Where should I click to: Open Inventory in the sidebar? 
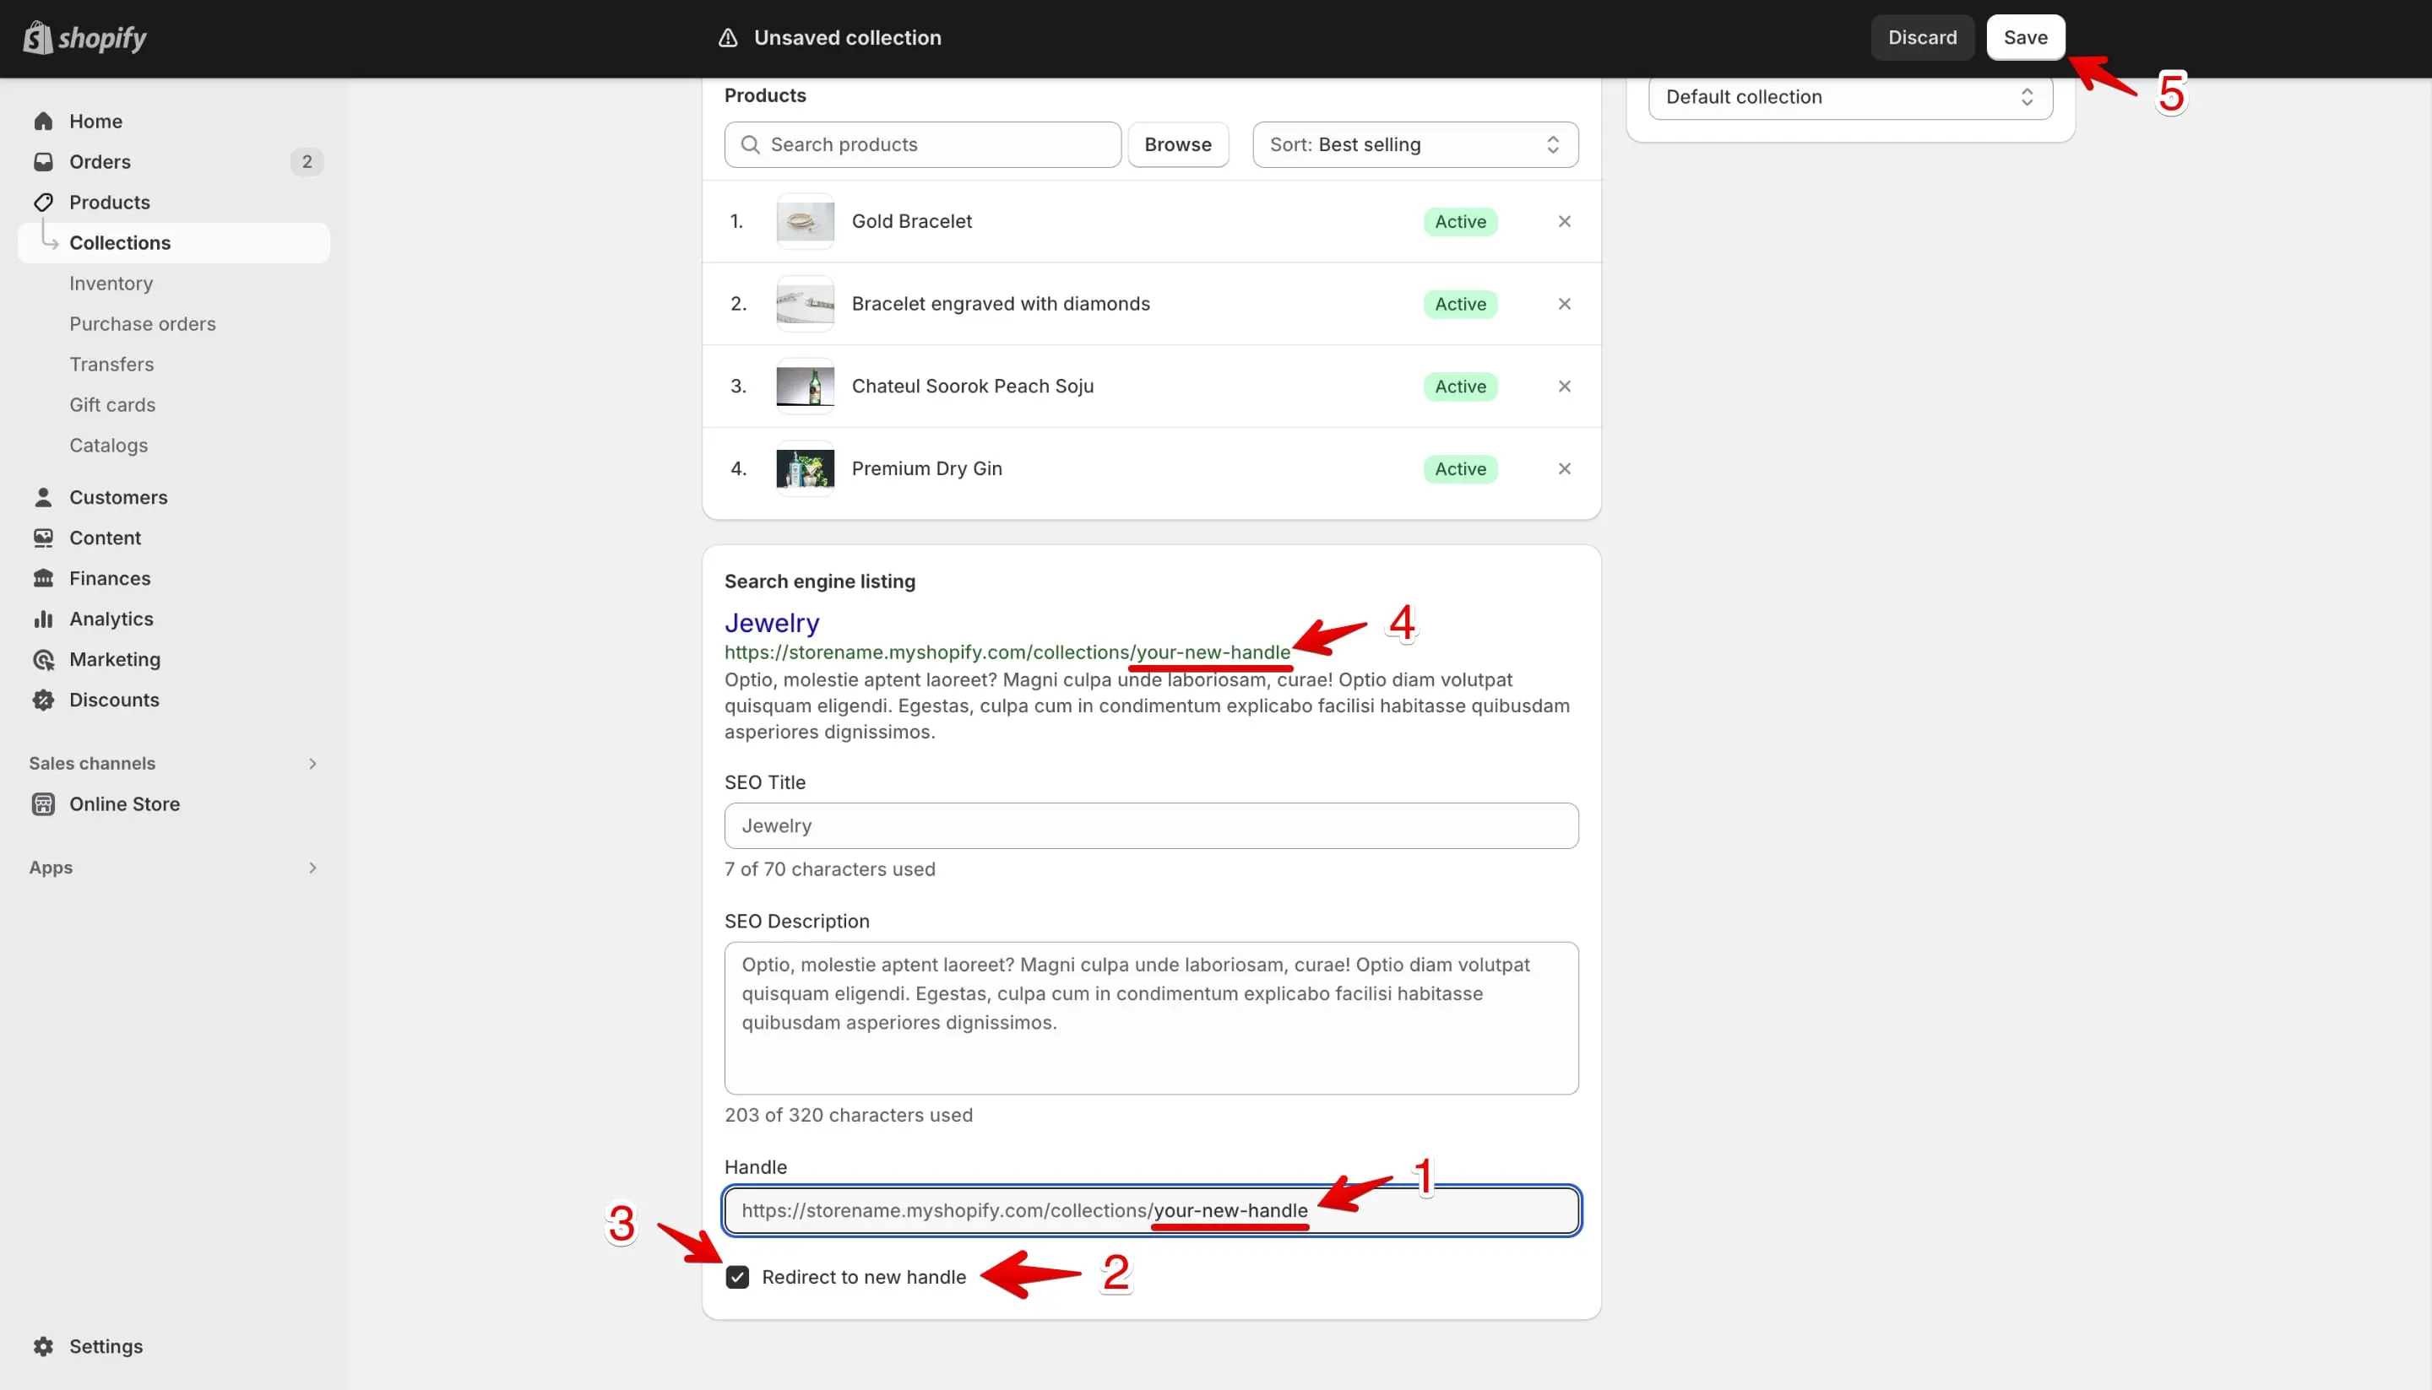click(x=111, y=284)
